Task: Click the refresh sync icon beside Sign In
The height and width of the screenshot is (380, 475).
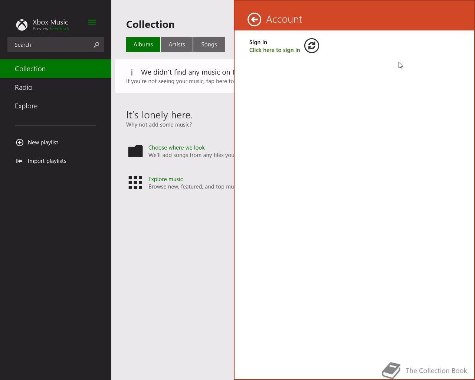Action: coord(312,46)
